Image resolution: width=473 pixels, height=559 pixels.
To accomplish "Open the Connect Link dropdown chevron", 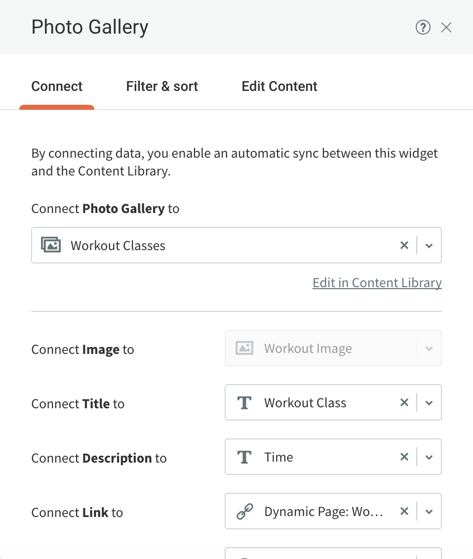I will [x=429, y=512].
